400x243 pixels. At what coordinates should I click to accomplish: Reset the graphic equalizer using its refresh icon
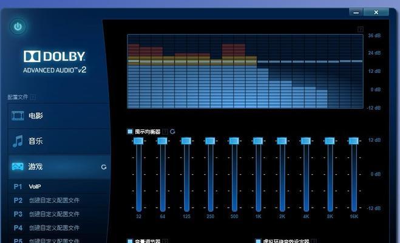coord(172,132)
